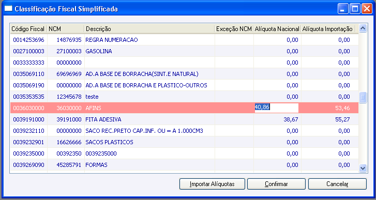This screenshot has width=376, height=200.
Task: Select AD.A BASE DE BORRACHA E PLASTICO-OUTROS row
Action: (x=184, y=85)
